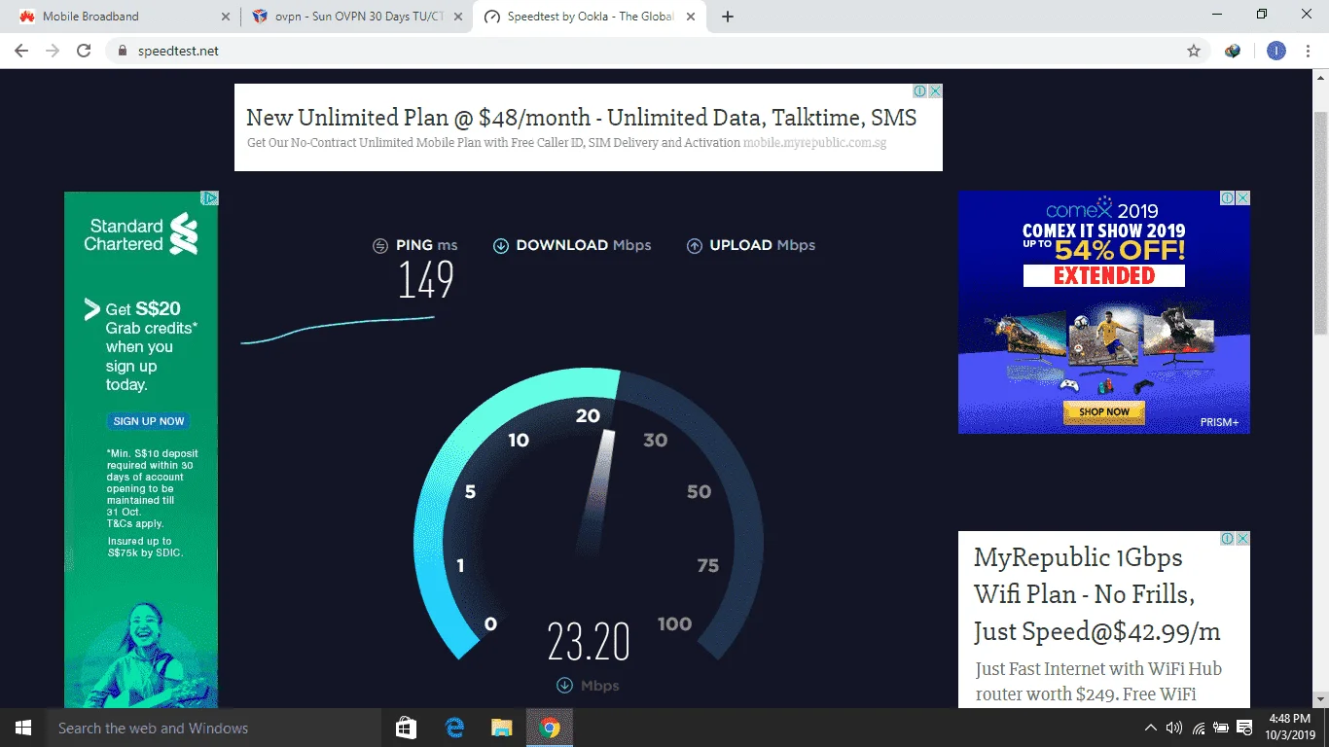Open the battery status tray icon
Screen dimensions: 1329x747
[1221, 728]
